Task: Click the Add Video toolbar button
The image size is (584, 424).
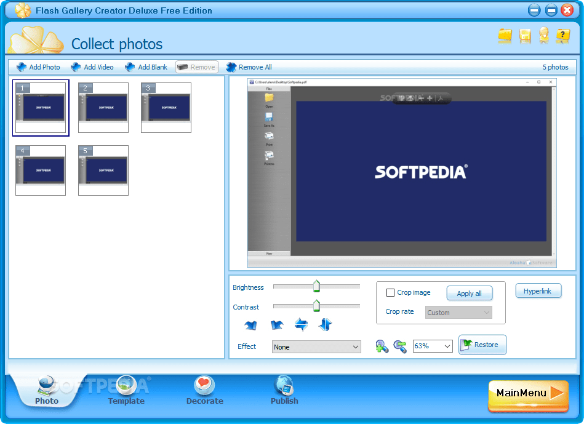Action: [x=92, y=67]
